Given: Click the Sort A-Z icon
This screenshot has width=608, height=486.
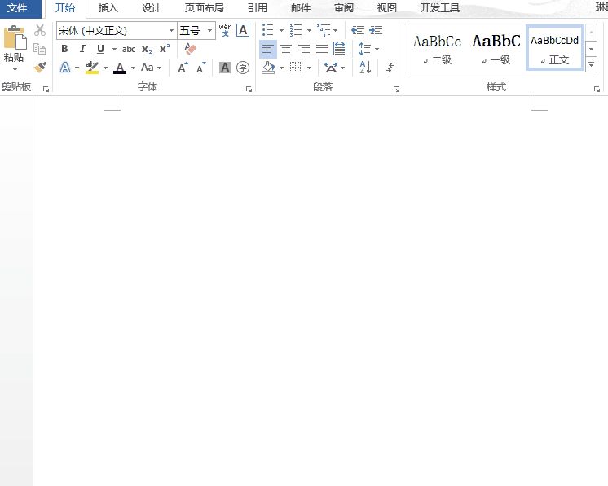Looking at the screenshot, I should (x=364, y=68).
